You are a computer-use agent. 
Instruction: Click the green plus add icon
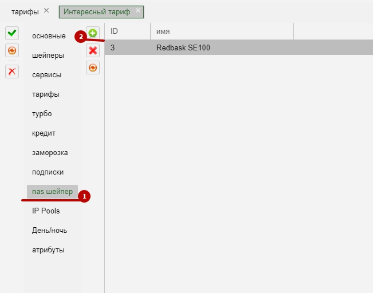(93, 33)
